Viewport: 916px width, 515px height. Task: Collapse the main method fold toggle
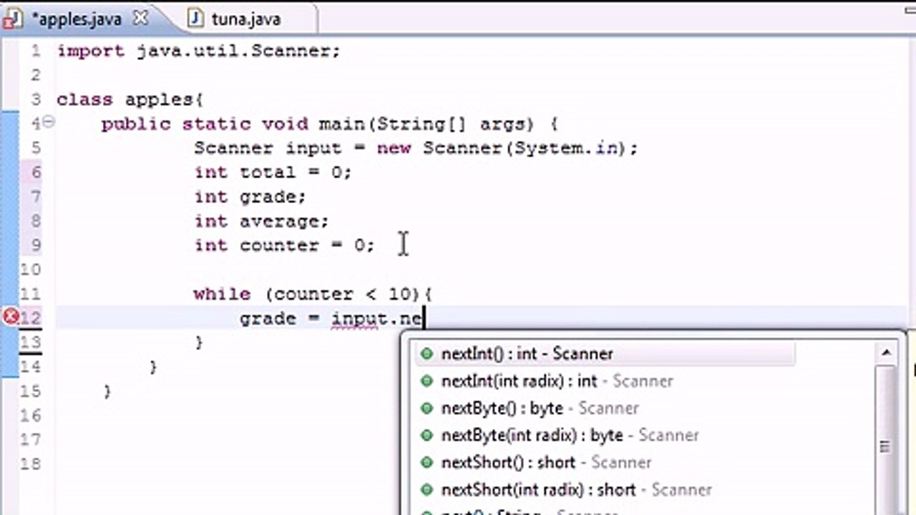pos(49,122)
